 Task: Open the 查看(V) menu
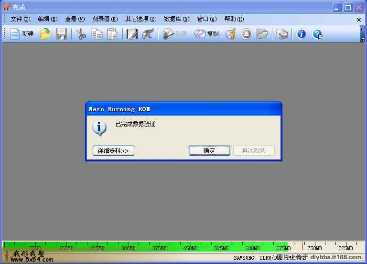tap(75, 19)
